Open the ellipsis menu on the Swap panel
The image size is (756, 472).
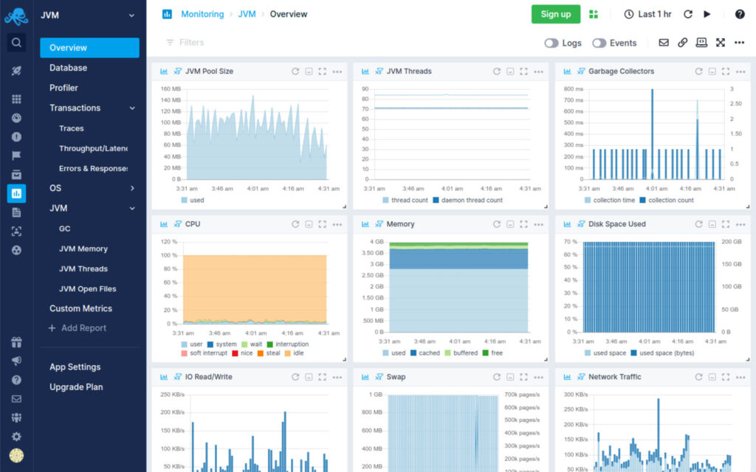pyautogui.click(x=538, y=376)
